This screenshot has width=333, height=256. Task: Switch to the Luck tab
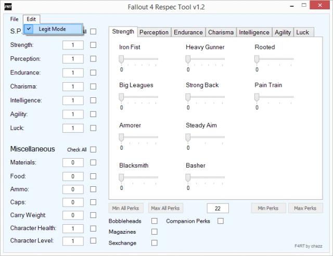coord(303,32)
